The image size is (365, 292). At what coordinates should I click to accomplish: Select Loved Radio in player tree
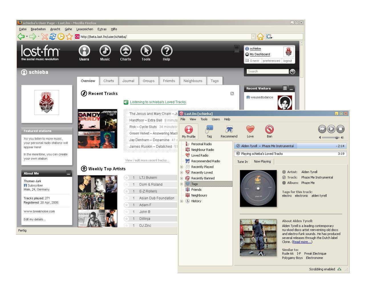(x=200, y=155)
